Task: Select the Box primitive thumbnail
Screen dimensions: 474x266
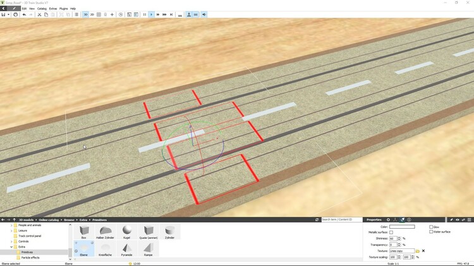Action: [x=83, y=232]
